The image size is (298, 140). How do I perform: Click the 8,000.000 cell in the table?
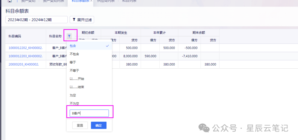130,56
